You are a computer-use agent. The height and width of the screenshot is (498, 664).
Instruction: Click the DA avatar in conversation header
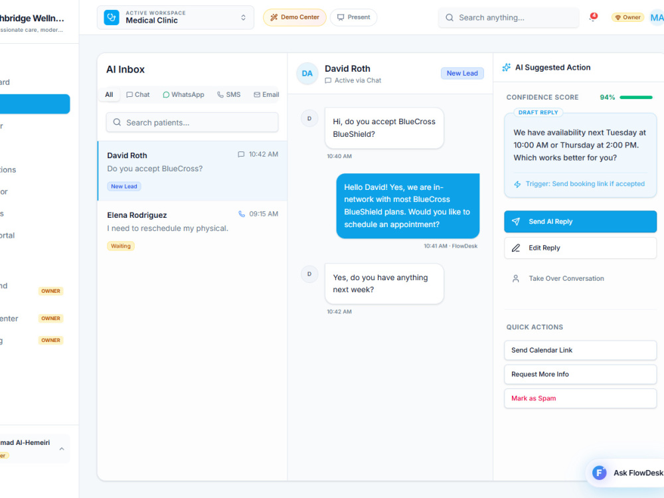click(307, 73)
